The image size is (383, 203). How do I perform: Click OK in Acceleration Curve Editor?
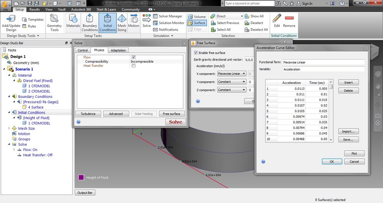(332, 162)
